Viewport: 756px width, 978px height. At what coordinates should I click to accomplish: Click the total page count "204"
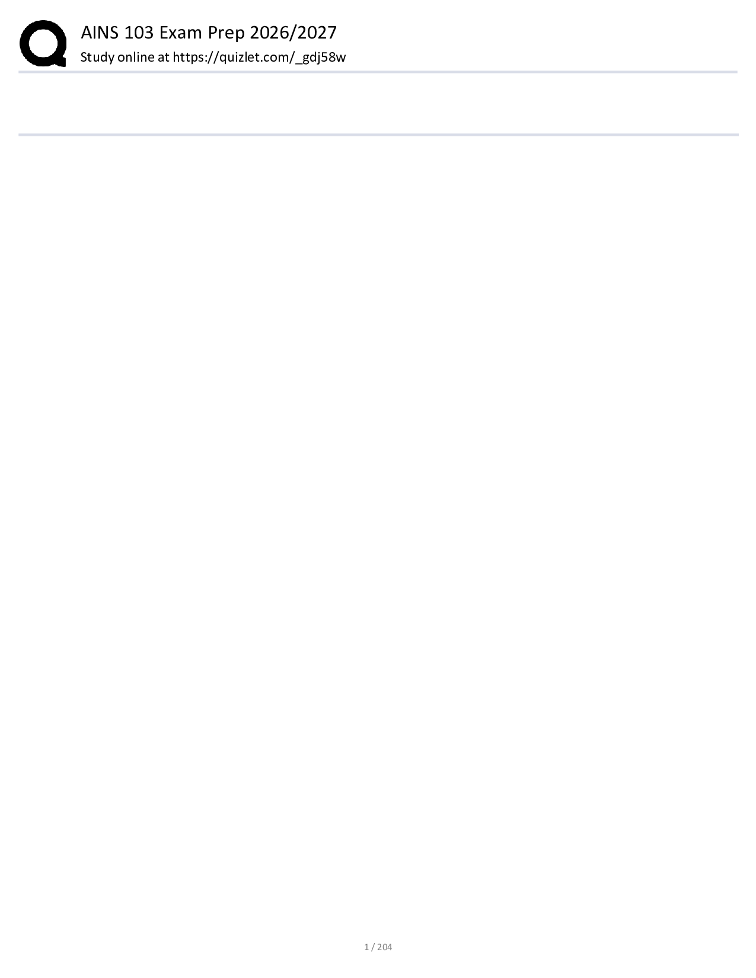coord(384,947)
